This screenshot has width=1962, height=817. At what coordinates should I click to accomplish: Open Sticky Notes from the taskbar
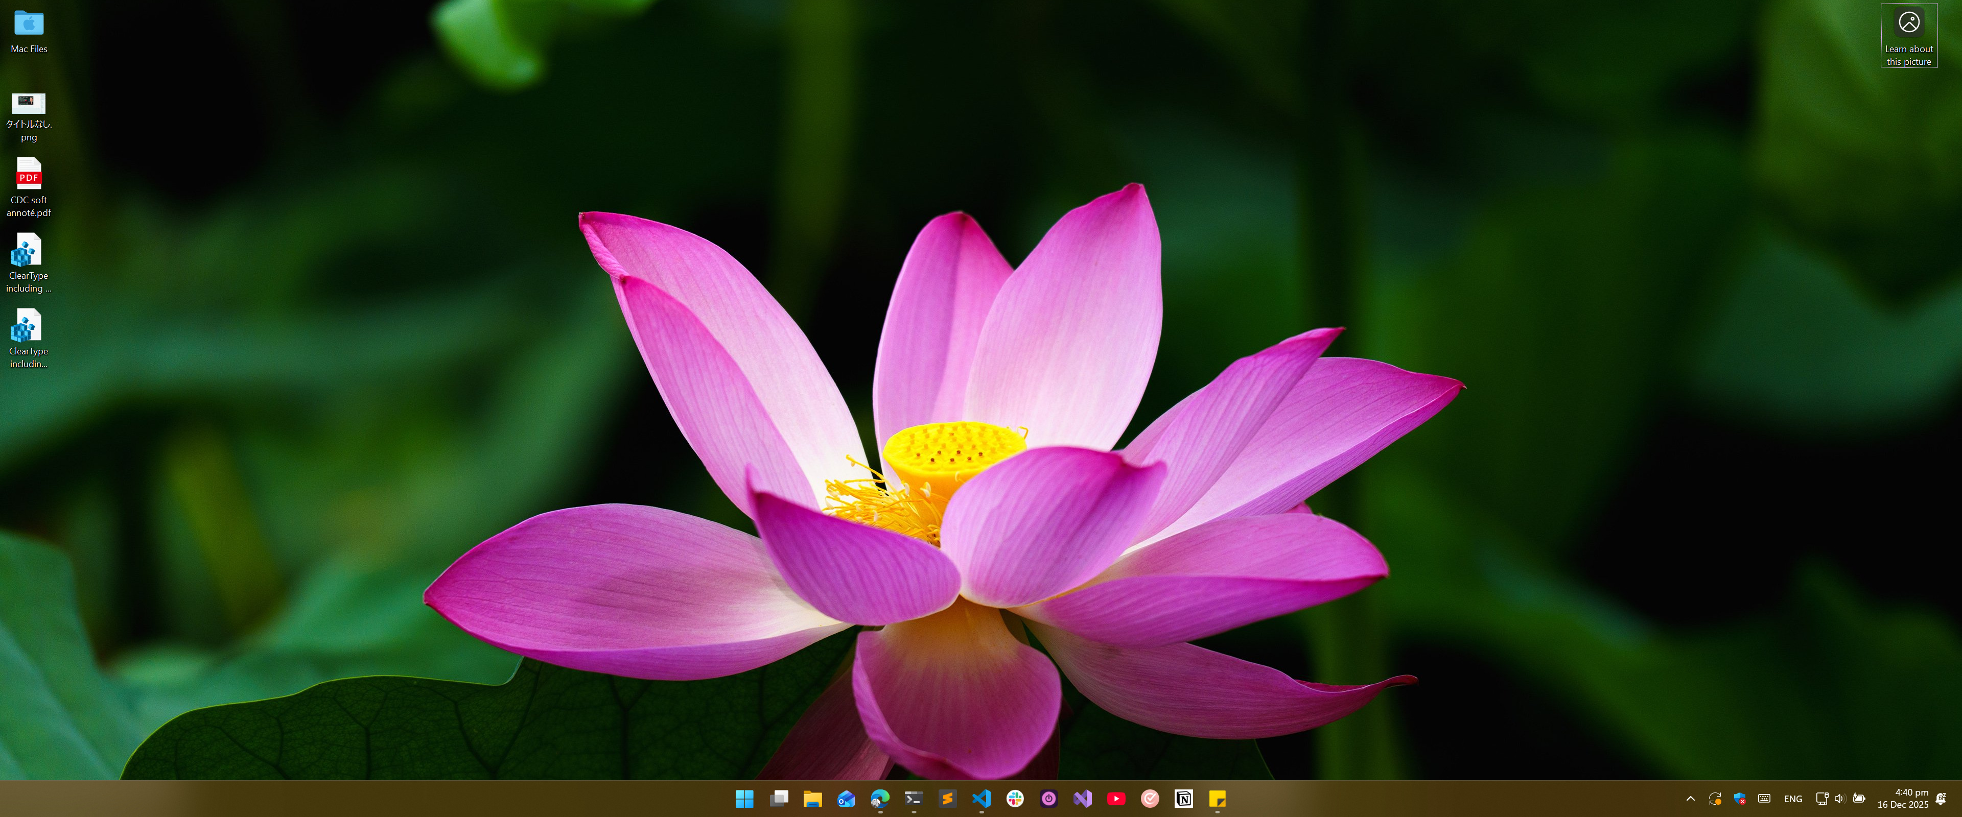tap(1217, 798)
